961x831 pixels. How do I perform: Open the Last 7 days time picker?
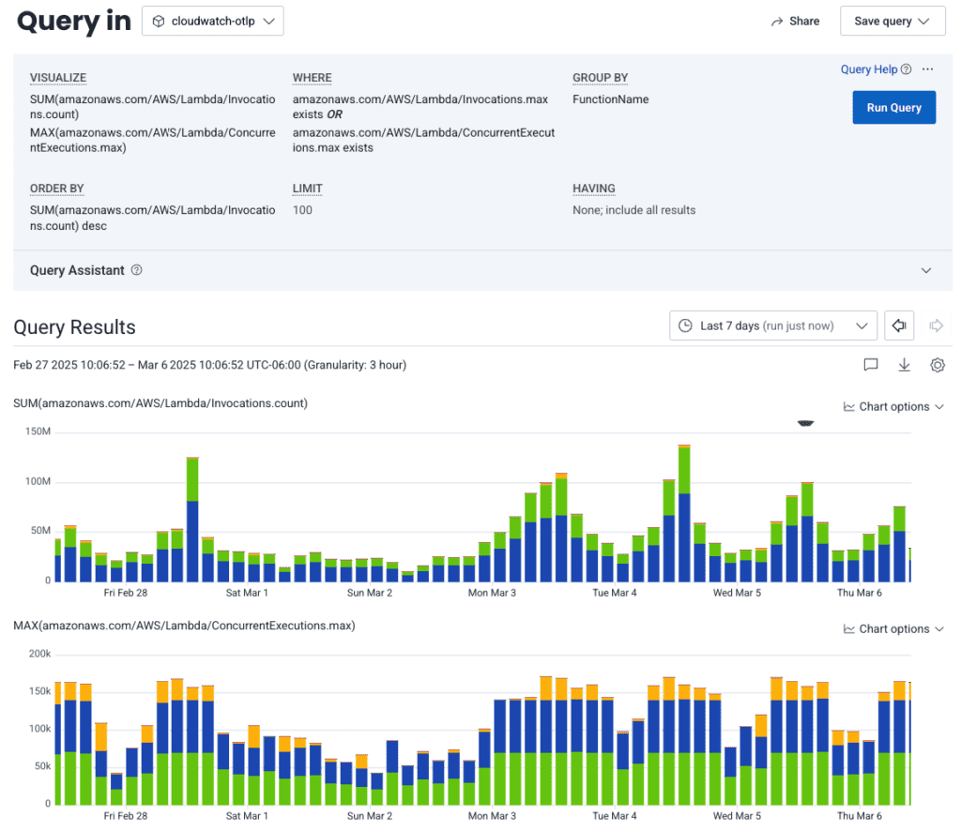click(x=772, y=325)
